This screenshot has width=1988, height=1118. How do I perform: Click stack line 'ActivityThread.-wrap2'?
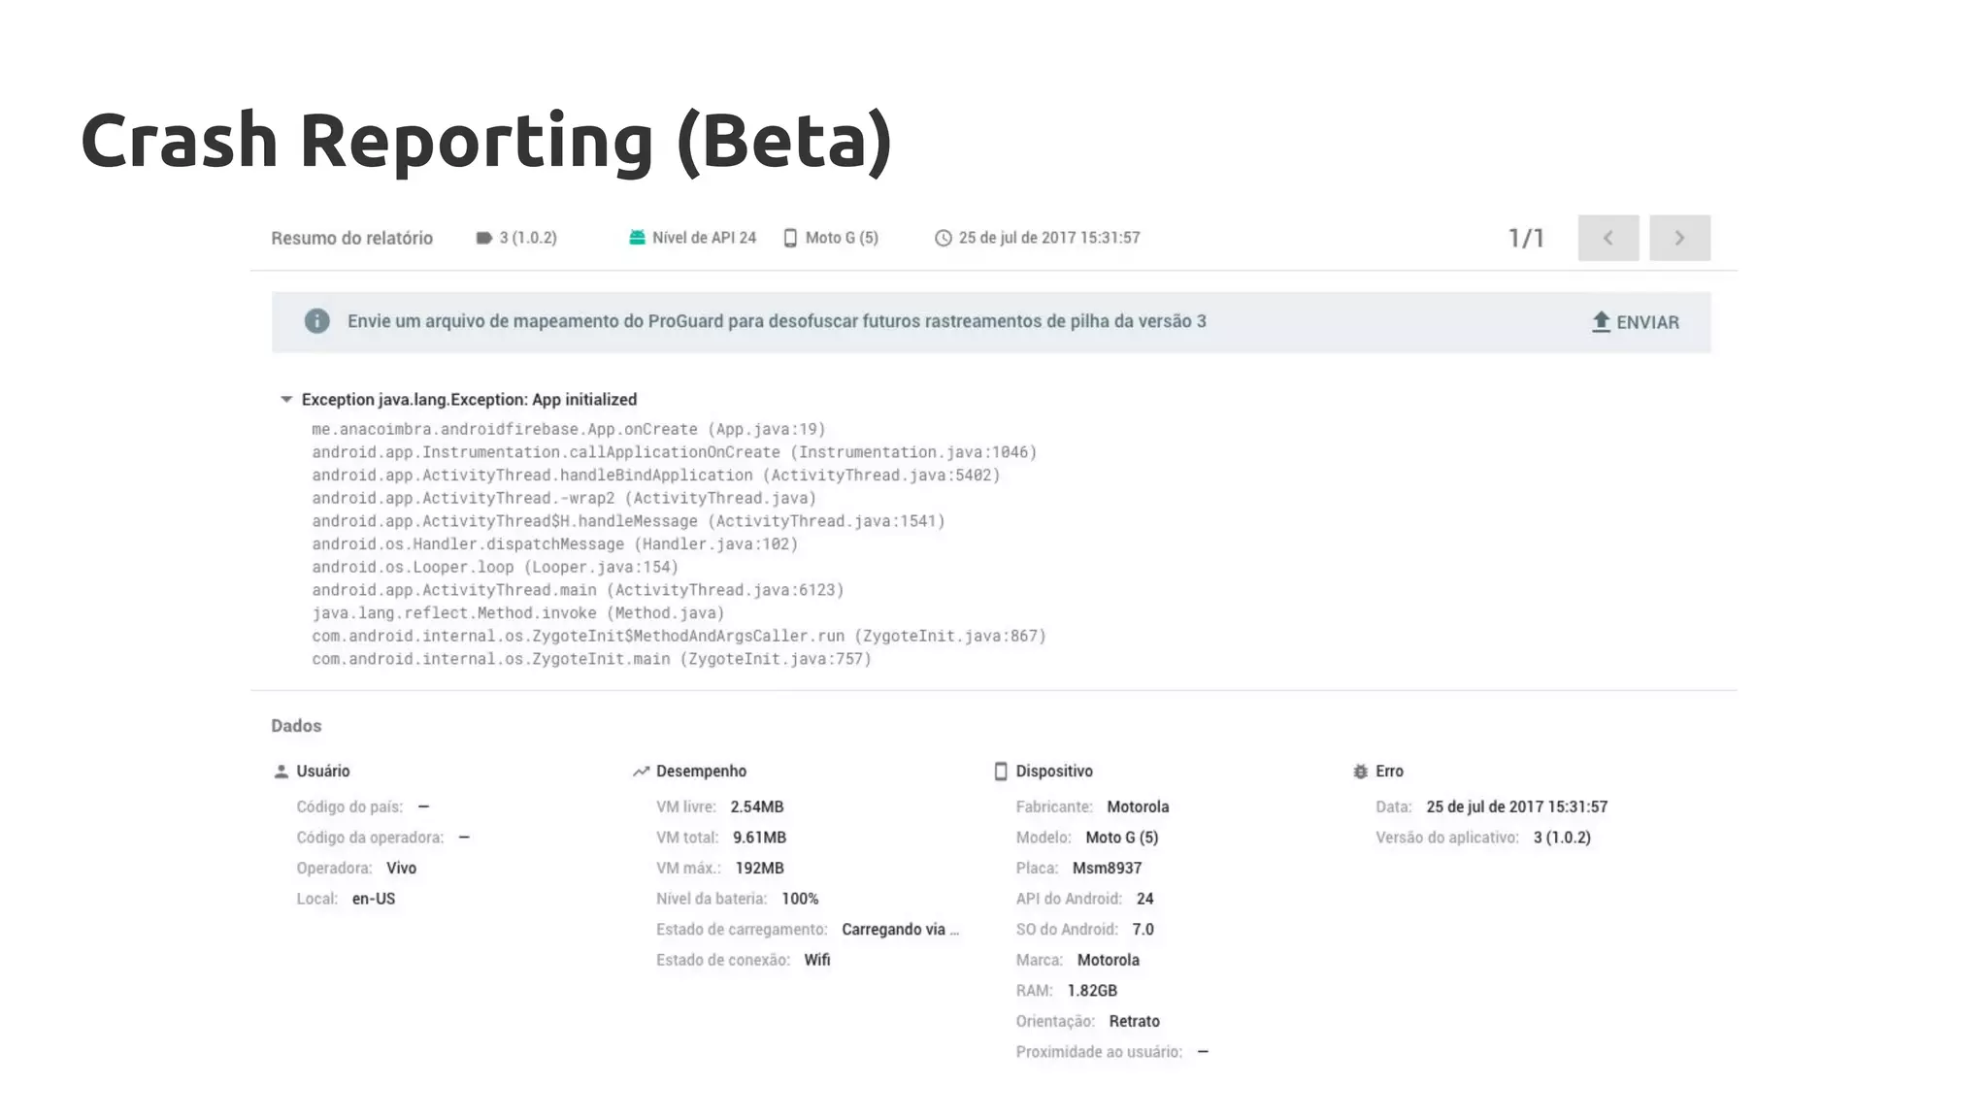click(x=564, y=498)
